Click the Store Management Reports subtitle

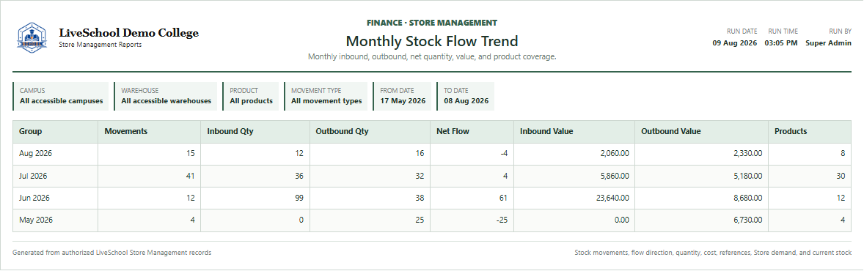[100, 45]
